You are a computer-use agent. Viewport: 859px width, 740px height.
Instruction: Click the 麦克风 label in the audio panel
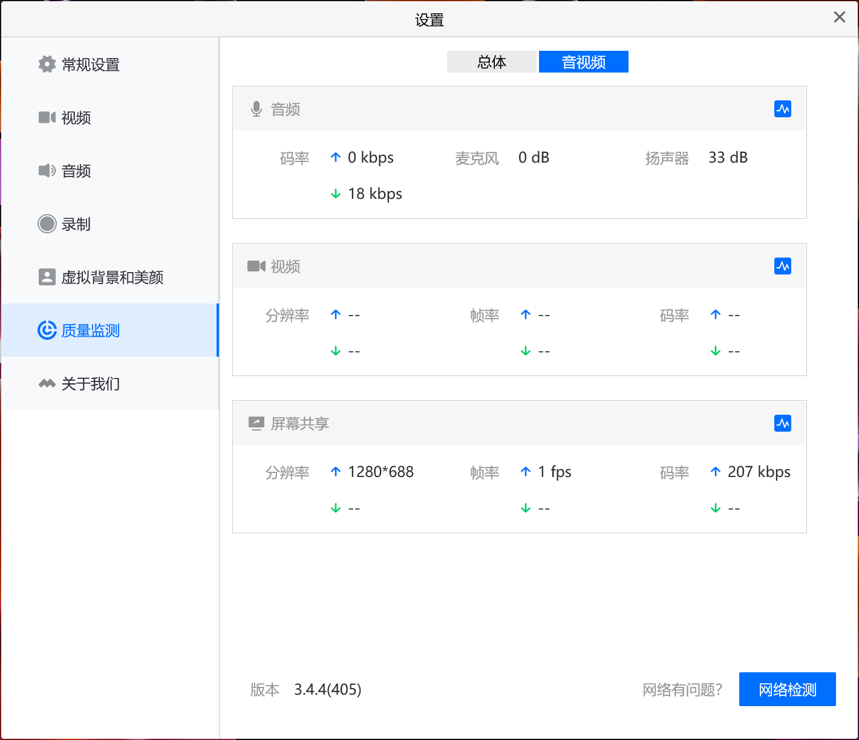477,158
